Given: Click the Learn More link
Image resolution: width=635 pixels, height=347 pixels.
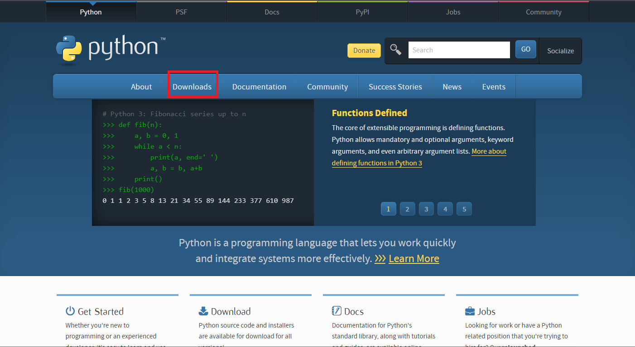Looking at the screenshot, I should click(414, 259).
